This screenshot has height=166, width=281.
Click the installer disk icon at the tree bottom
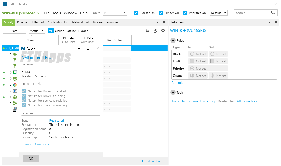click(x=15, y=110)
